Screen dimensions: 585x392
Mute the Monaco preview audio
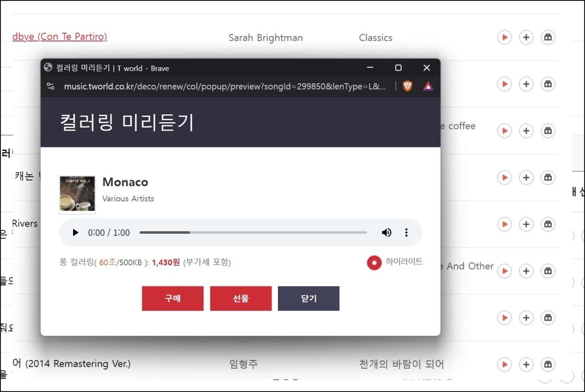(387, 233)
